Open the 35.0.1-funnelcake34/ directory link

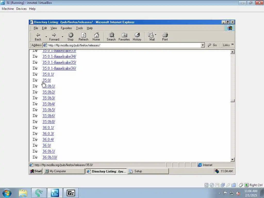[x=59, y=56]
